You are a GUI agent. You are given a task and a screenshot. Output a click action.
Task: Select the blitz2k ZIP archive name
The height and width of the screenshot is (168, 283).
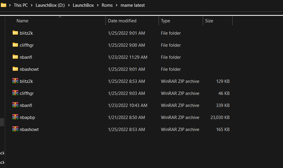pyautogui.click(x=26, y=81)
